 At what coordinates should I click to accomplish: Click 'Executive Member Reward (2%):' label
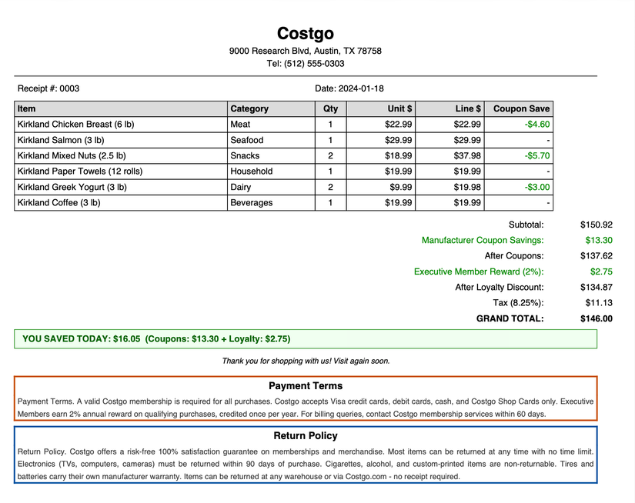pyautogui.click(x=479, y=271)
